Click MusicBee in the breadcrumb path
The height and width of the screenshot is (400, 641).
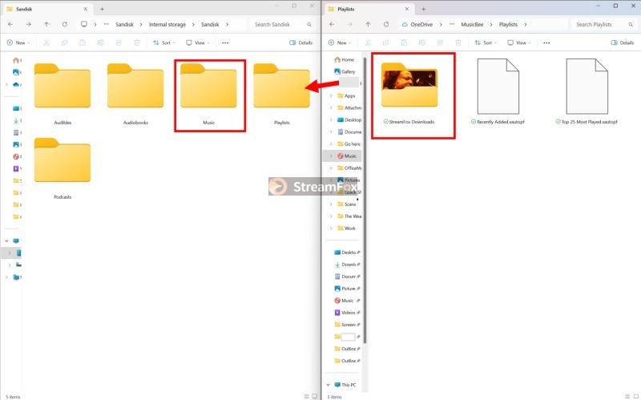(x=472, y=25)
